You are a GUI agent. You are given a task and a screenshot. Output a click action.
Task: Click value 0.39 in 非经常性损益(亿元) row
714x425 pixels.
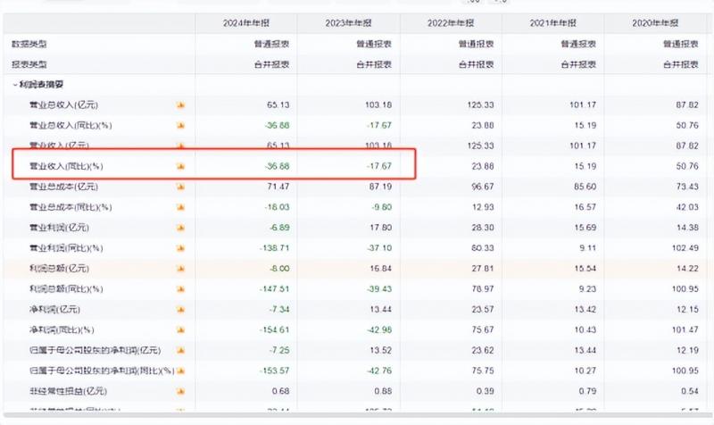coord(485,391)
